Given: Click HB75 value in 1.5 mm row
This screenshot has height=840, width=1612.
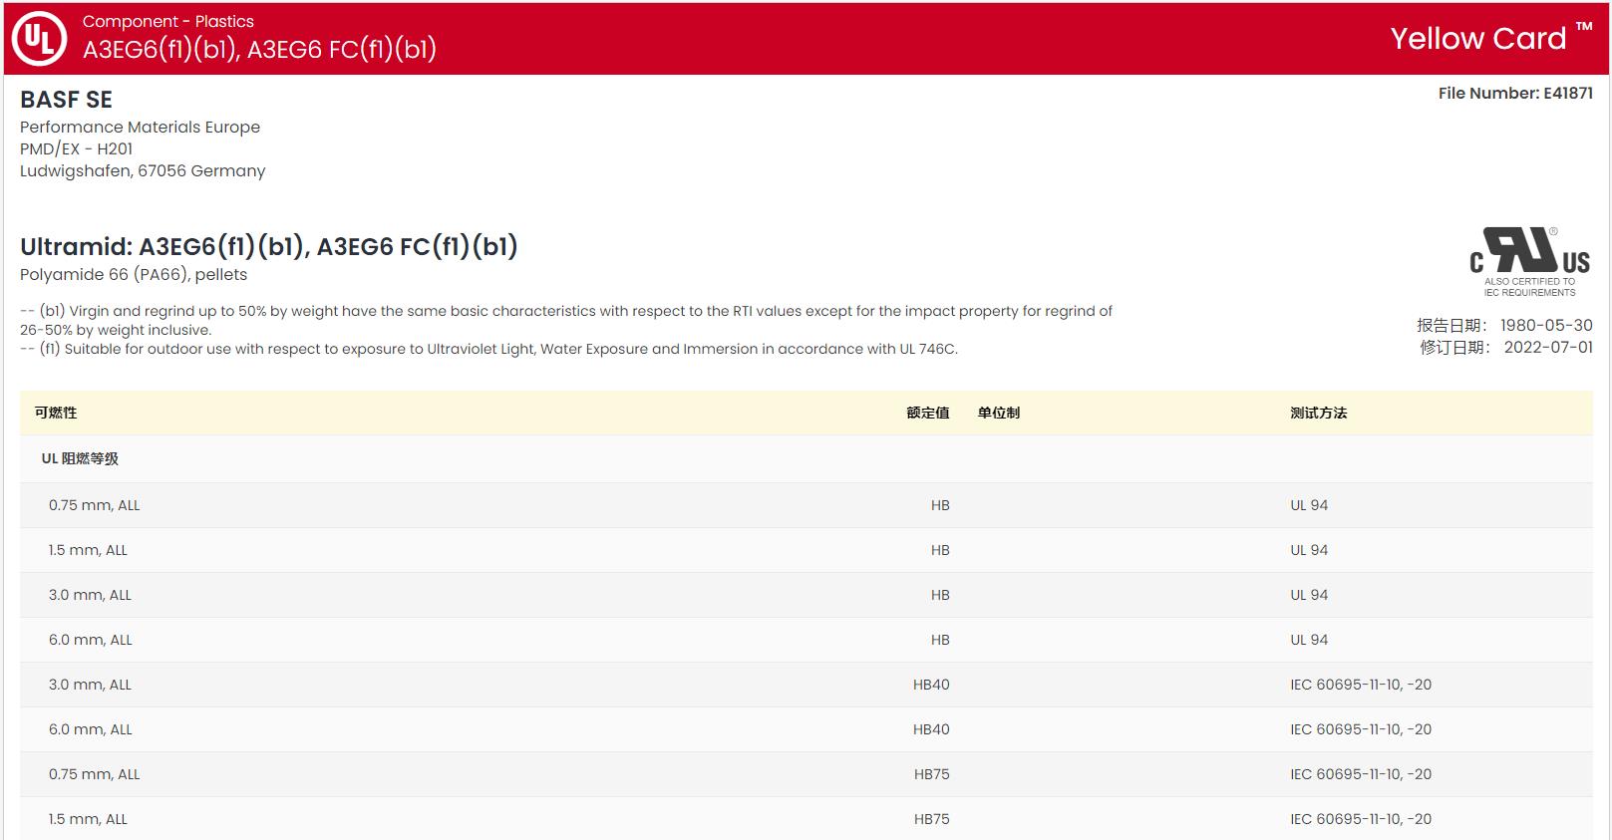Looking at the screenshot, I should pyautogui.click(x=932, y=819).
